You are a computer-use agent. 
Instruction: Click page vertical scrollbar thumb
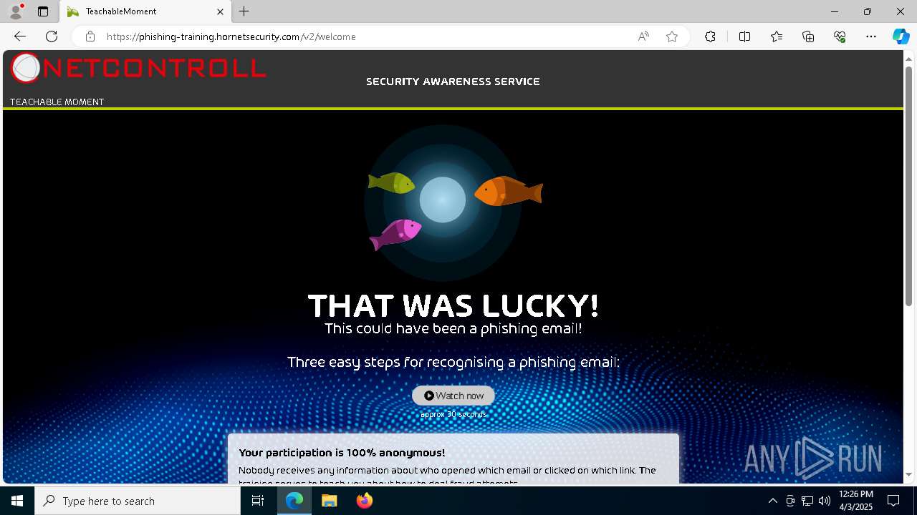[909, 186]
